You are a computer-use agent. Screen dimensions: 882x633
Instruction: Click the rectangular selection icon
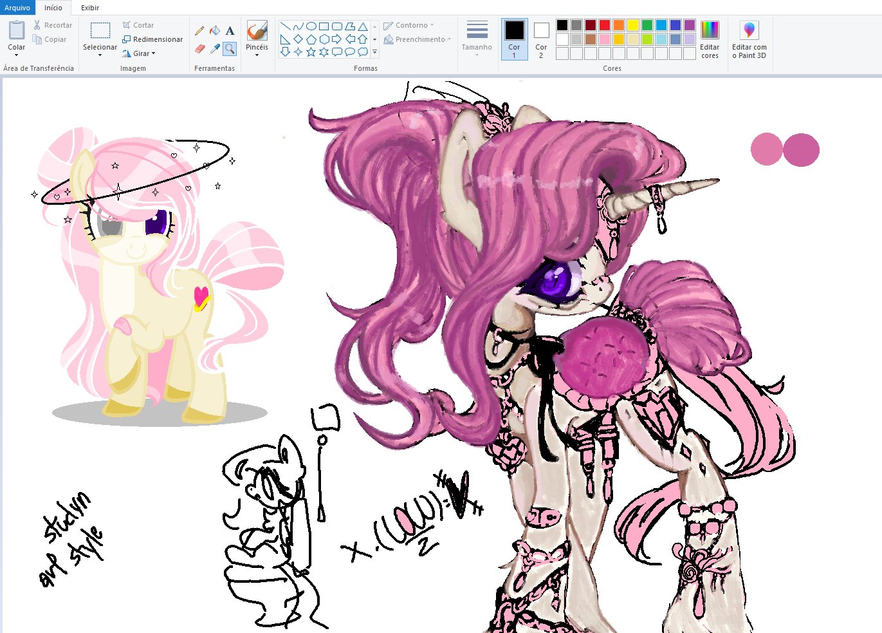pos(100,30)
